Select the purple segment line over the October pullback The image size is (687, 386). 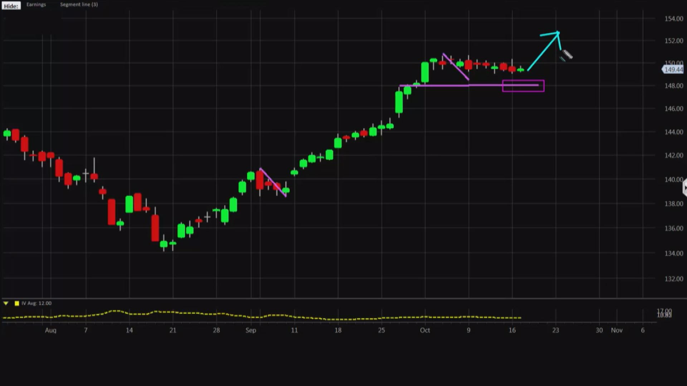click(x=455, y=67)
